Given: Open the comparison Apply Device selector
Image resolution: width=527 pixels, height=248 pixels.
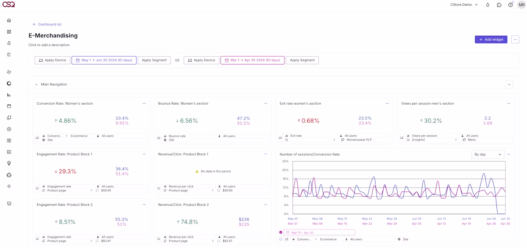Looking at the screenshot, I should 201,60.
